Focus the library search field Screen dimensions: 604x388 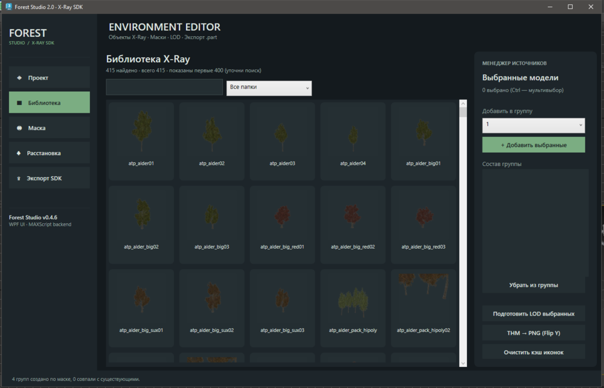tap(164, 87)
